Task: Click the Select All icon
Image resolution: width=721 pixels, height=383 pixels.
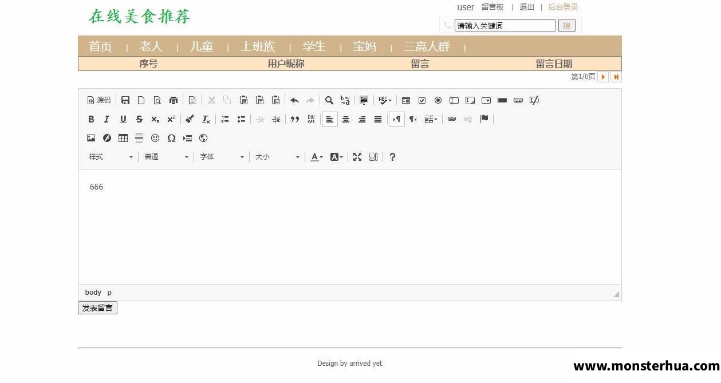Action: point(364,100)
